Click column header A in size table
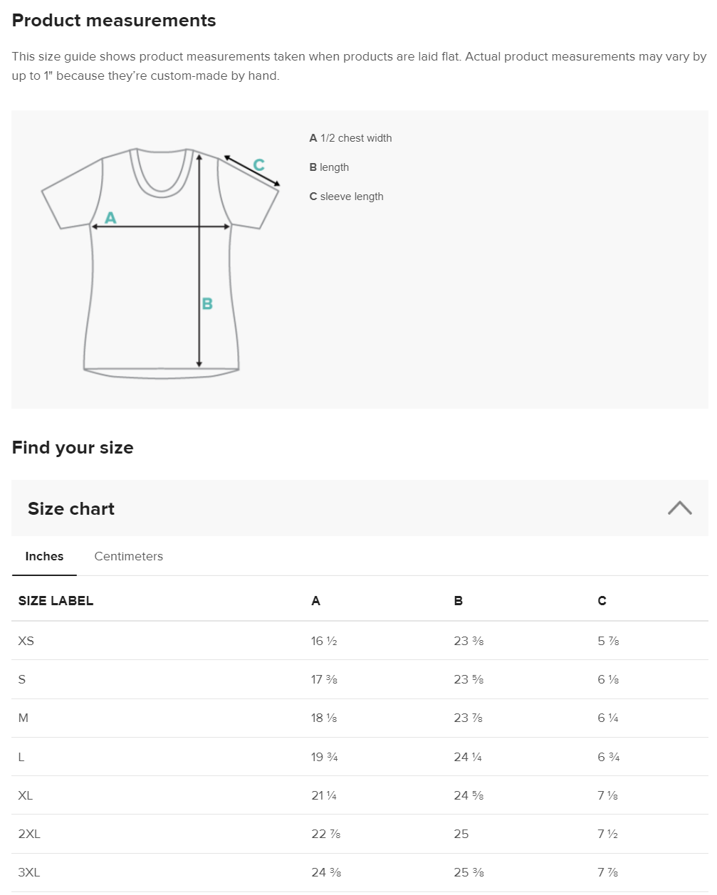Image resolution: width=717 pixels, height=895 pixels. 315,601
